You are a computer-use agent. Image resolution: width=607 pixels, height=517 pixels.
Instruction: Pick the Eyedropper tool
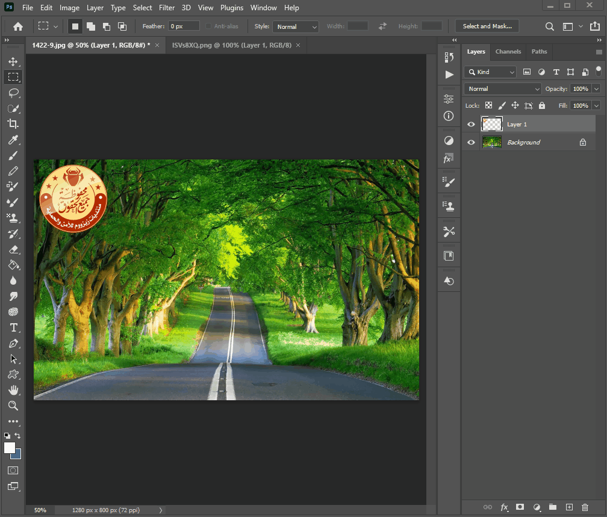click(x=13, y=140)
